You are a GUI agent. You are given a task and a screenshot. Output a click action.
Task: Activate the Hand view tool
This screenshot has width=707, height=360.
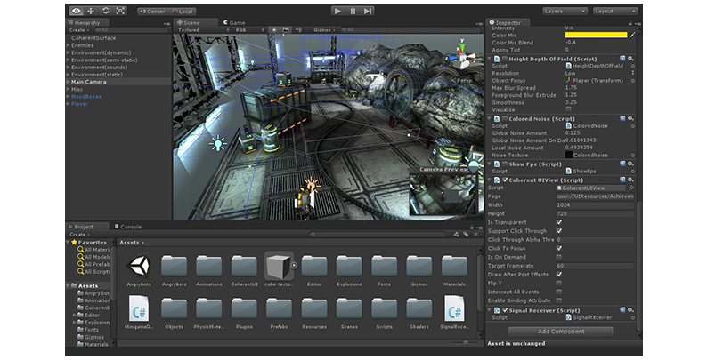click(75, 11)
